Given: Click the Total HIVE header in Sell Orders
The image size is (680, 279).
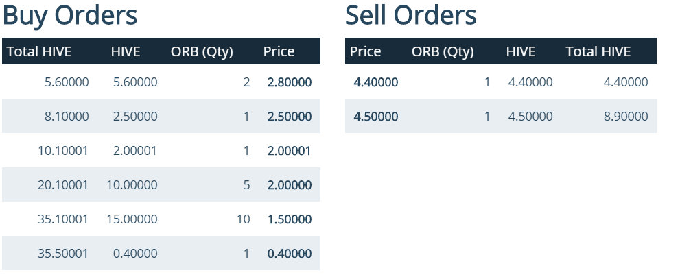Looking at the screenshot, I should point(598,51).
